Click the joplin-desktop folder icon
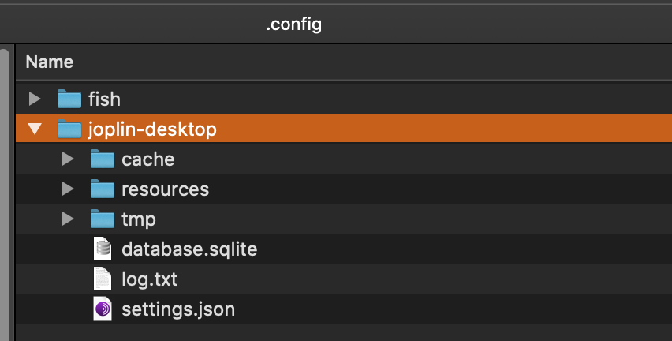The image size is (672, 341). (x=69, y=129)
